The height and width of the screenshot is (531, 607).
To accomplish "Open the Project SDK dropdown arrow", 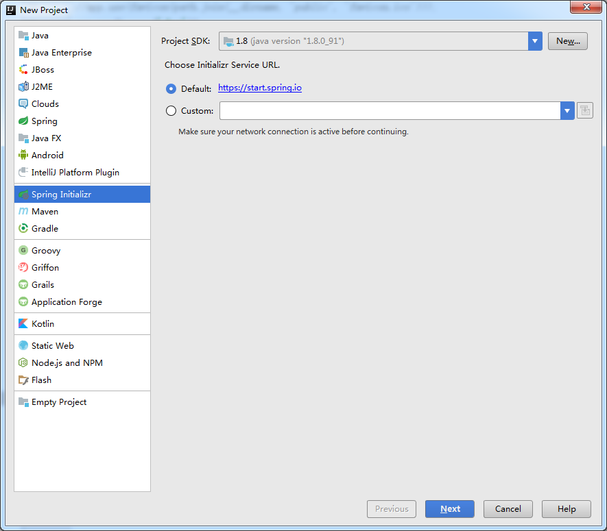I will click(534, 41).
